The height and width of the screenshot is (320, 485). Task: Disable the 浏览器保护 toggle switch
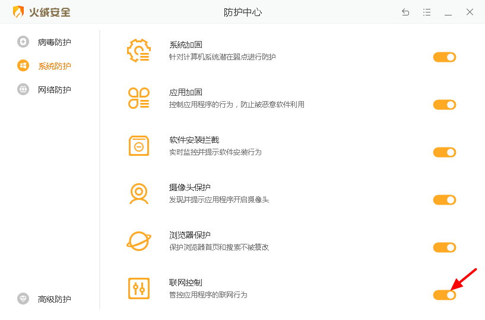coord(444,247)
